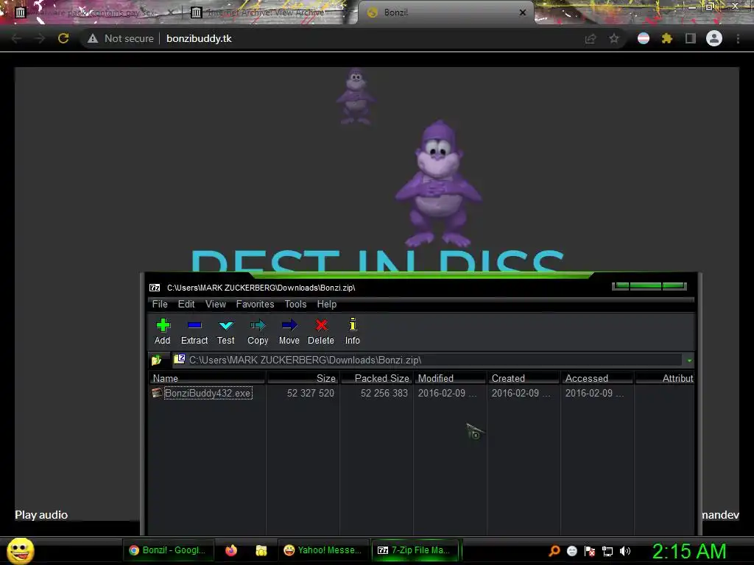This screenshot has width=754, height=565.
Task: Sort by the Name column header
Action: click(207, 378)
